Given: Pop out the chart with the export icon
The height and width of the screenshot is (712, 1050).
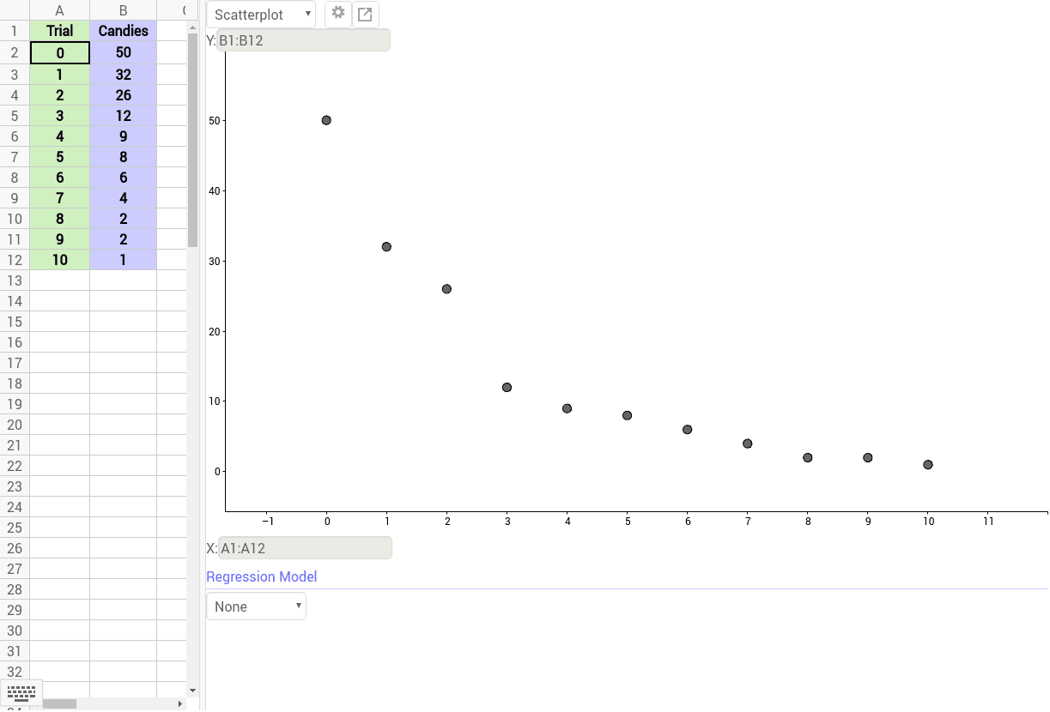Looking at the screenshot, I should (365, 14).
